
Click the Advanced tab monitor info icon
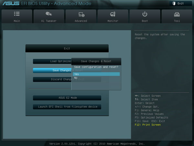(x=81, y=14)
